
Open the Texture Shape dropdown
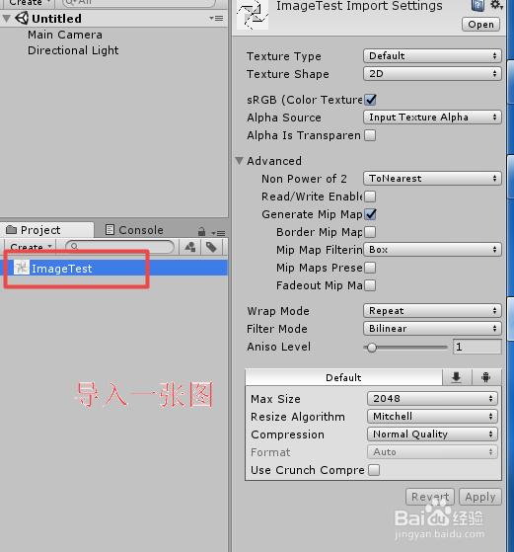coord(432,74)
